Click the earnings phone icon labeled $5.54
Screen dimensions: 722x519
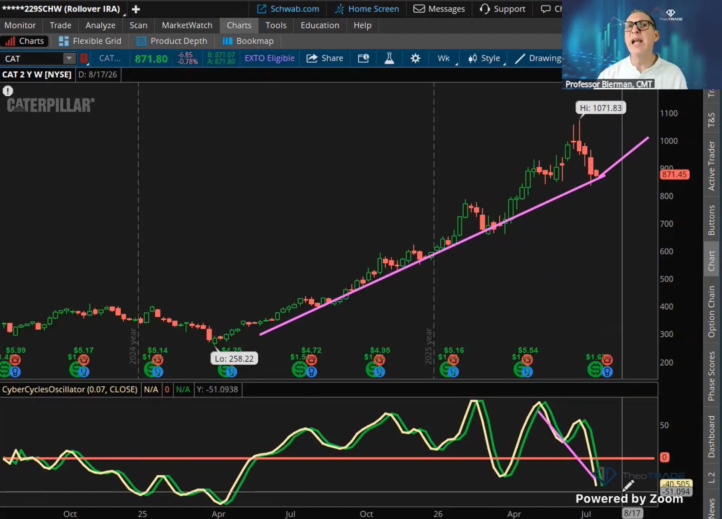(x=527, y=360)
